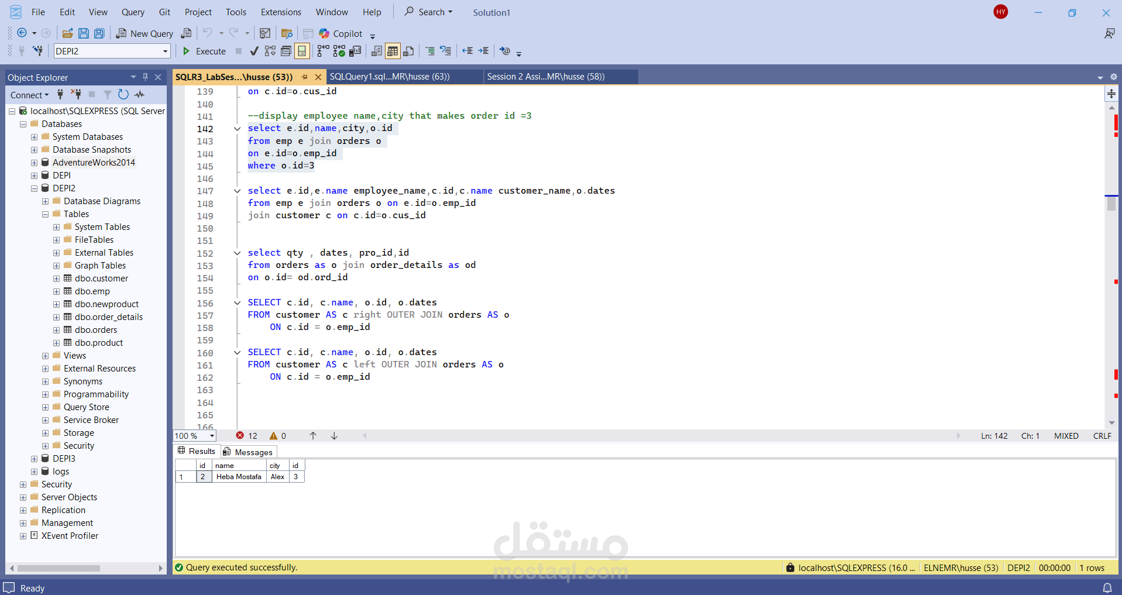Go to previous issue arrow
Image resolution: width=1122 pixels, height=595 pixels.
(x=313, y=436)
